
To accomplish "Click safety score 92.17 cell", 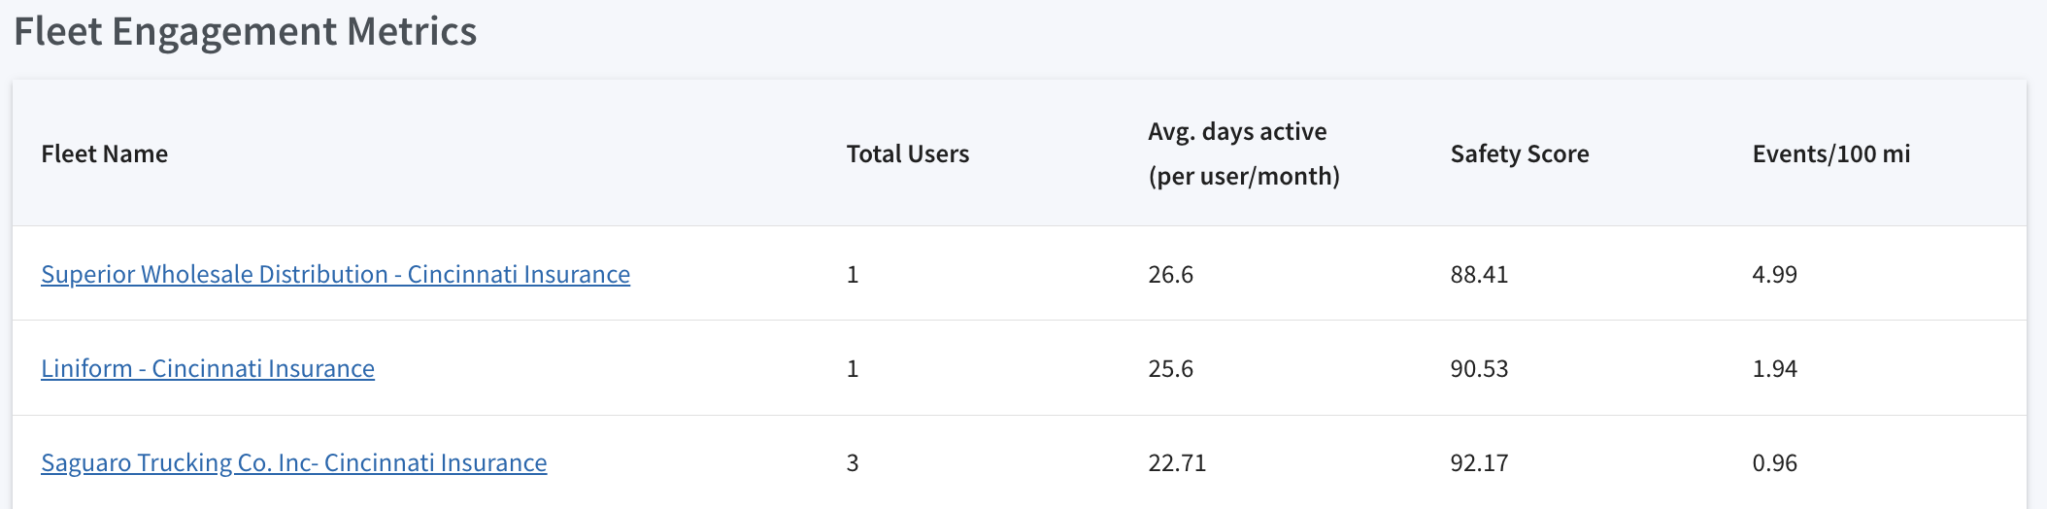I will pos(1479,463).
